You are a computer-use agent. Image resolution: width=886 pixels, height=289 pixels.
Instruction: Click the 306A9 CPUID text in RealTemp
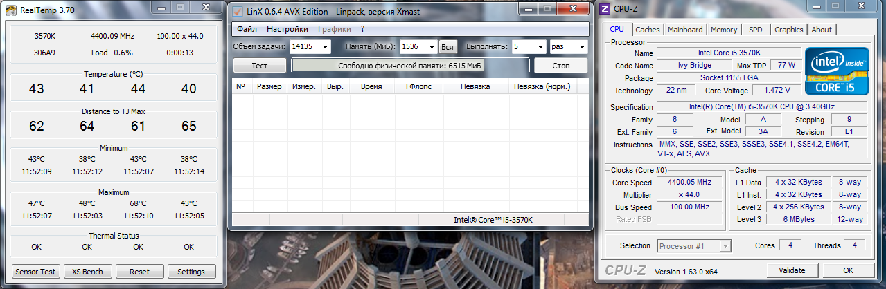pos(44,53)
